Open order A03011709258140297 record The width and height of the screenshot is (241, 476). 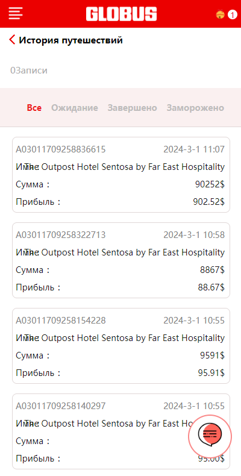[121, 431]
